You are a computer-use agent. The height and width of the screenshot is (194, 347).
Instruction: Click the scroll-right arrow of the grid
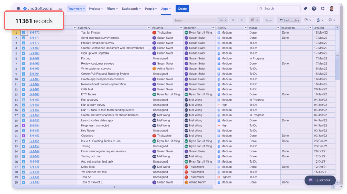333,187
